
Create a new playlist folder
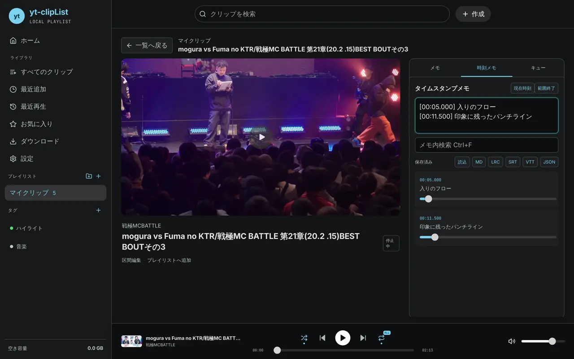click(x=89, y=176)
